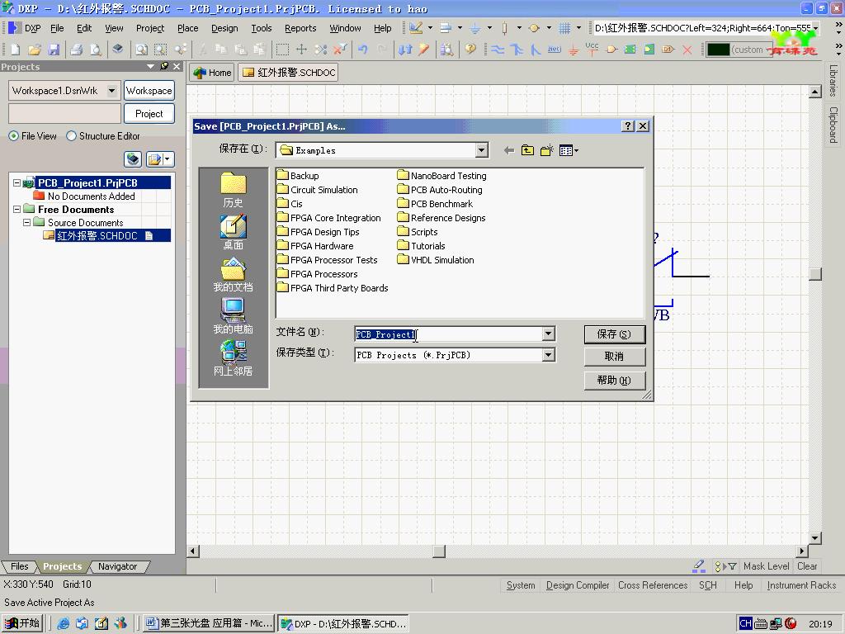Expand the Workspace1.DsnWrk dropdown

[111, 91]
